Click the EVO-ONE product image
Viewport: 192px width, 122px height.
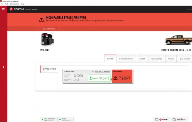coord(47,39)
